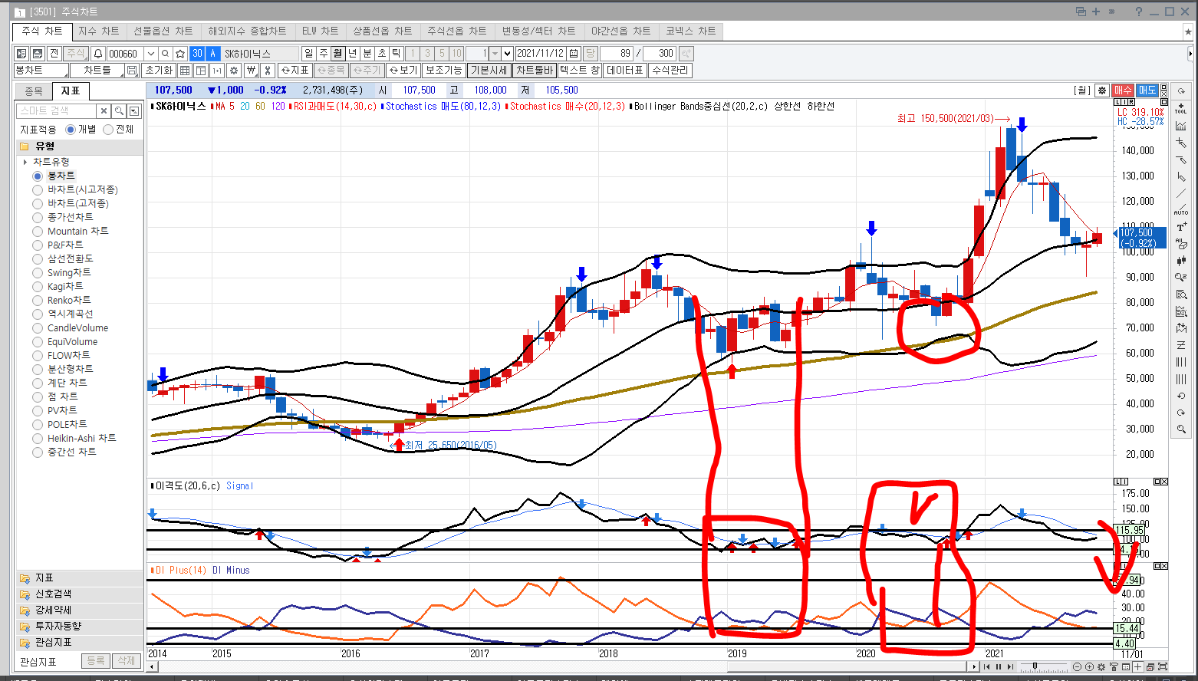The width and height of the screenshot is (1198, 681).
Task: Click the 2021/11/12 date field
Action: pyautogui.click(x=540, y=54)
